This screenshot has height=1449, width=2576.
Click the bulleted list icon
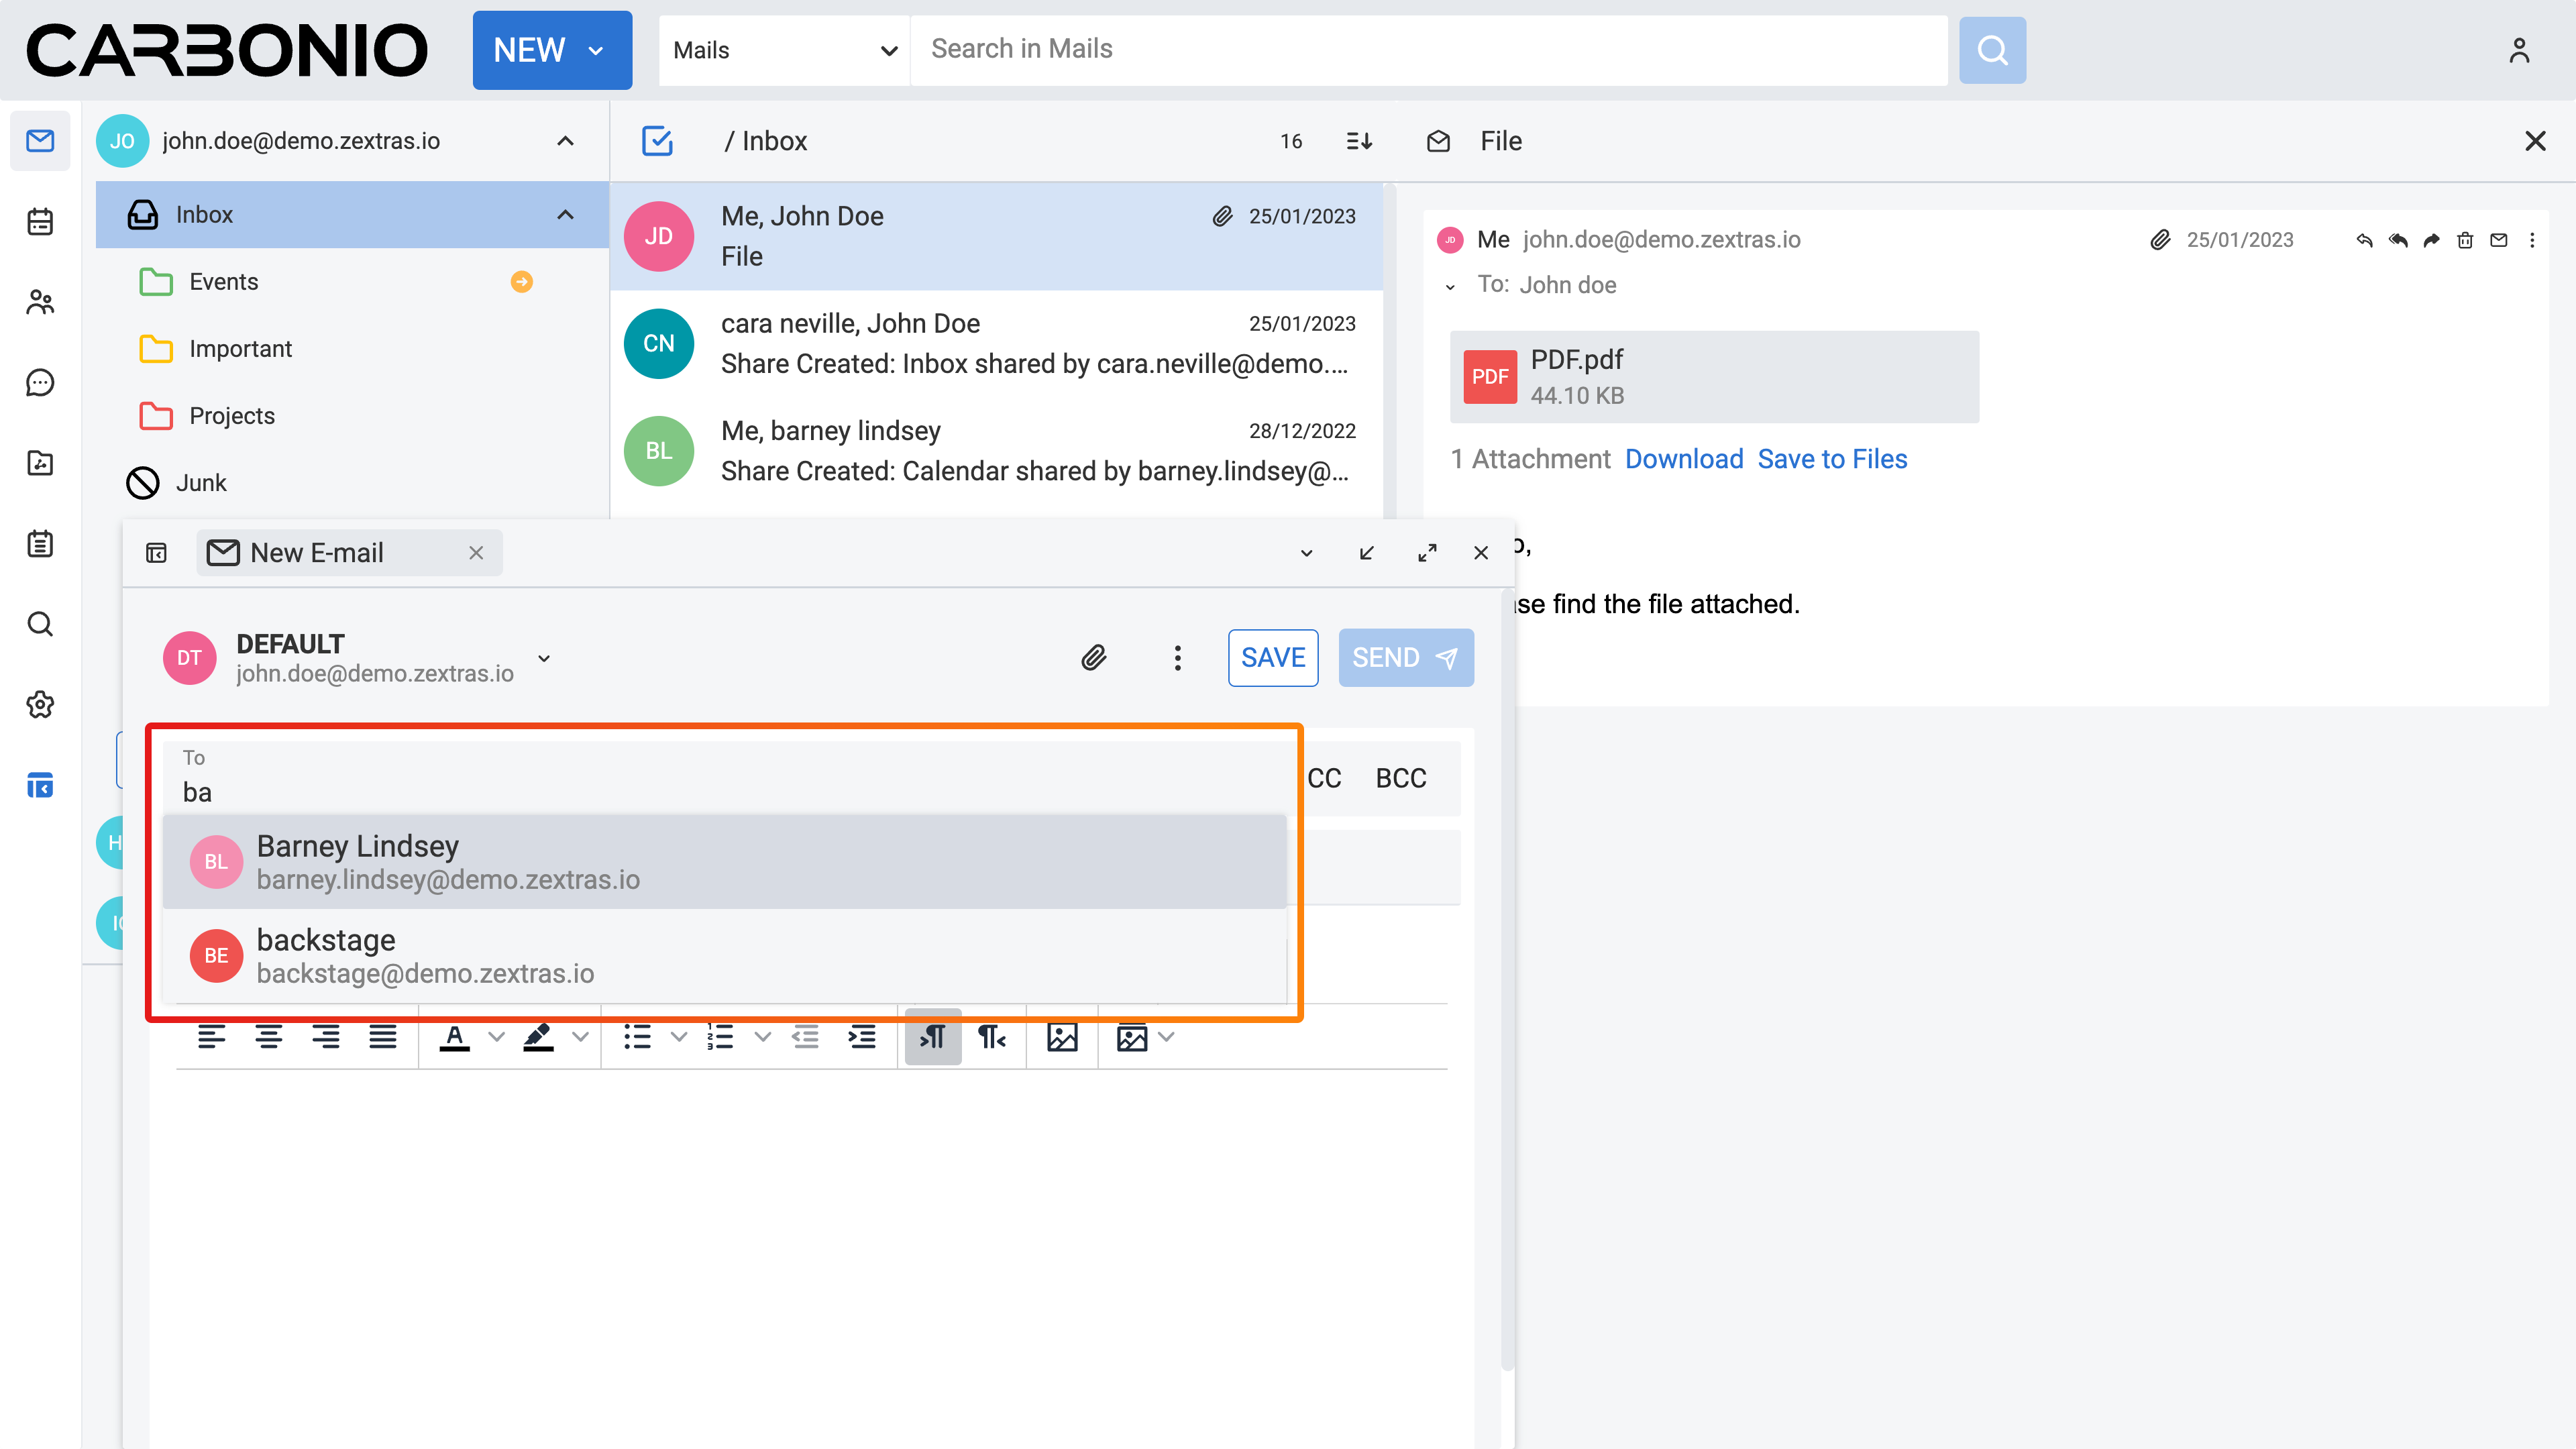click(x=637, y=1037)
